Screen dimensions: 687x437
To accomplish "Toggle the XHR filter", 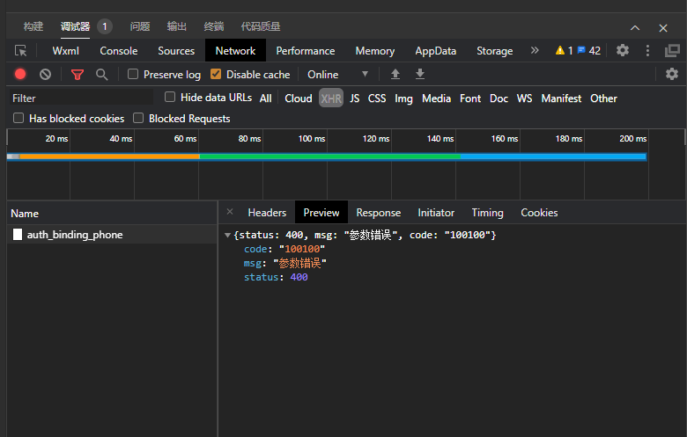I will pyautogui.click(x=331, y=98).
